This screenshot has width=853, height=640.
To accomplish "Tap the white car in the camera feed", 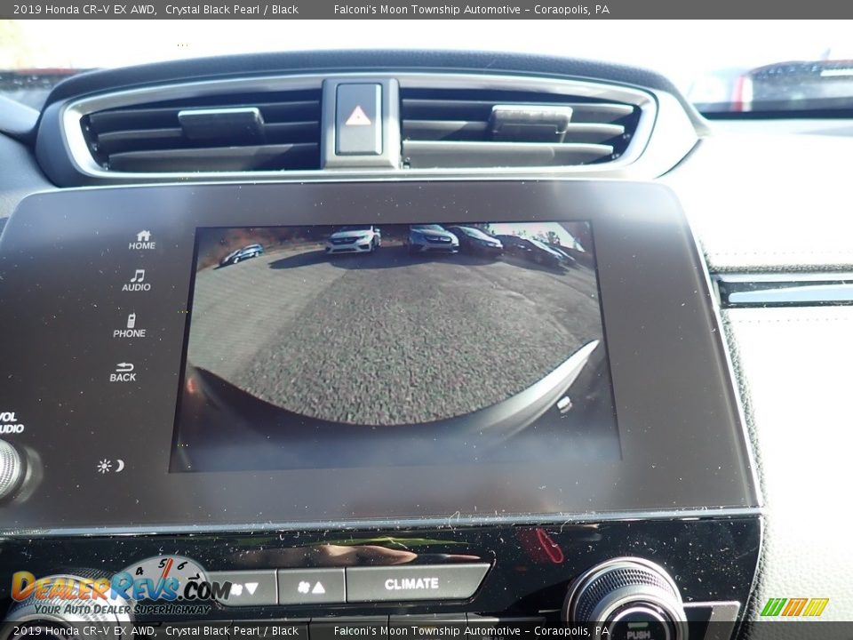I will [353, 240].
